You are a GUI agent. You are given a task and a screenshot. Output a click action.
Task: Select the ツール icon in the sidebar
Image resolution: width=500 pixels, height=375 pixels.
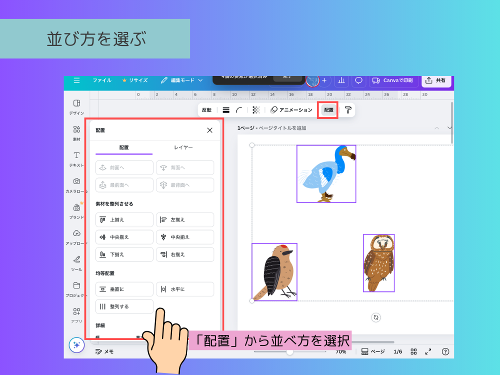pos(76,260)
